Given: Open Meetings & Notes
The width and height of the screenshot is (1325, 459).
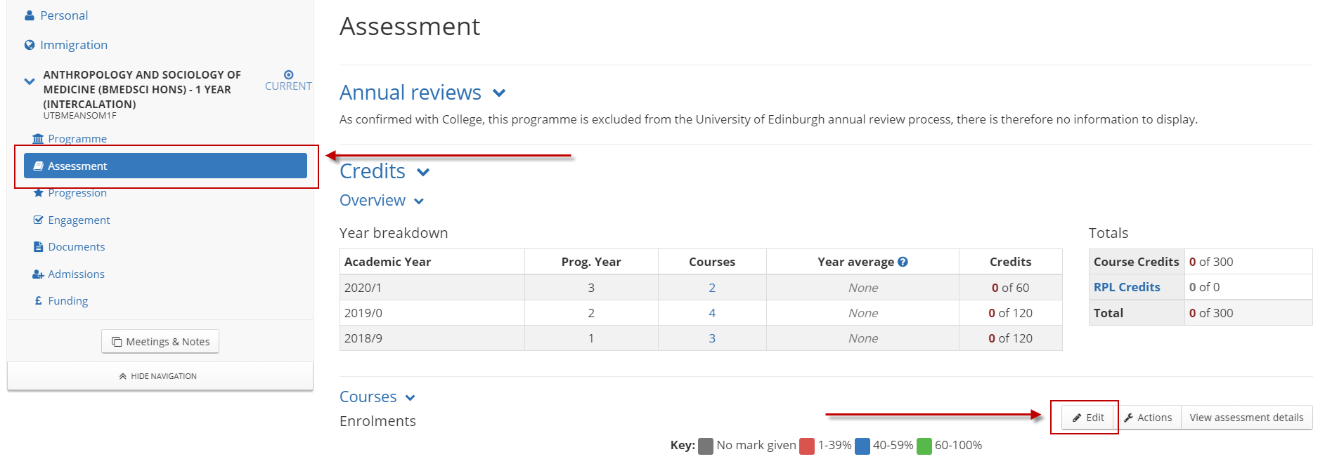Looking at the screenshot, I should (160, 342).
